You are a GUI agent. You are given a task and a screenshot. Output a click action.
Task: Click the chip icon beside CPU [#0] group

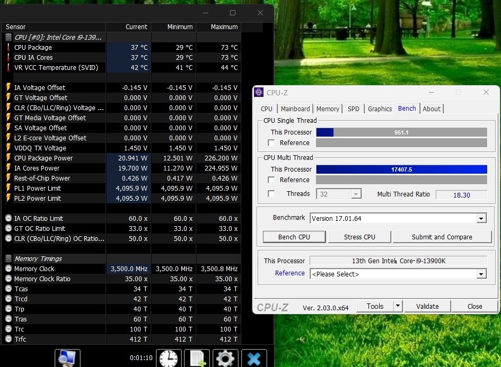click(8, 38)
